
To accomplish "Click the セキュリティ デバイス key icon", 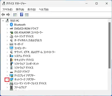I will [11, 60].
